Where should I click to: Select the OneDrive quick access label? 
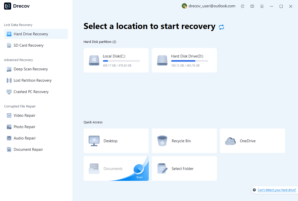point(248,141)
